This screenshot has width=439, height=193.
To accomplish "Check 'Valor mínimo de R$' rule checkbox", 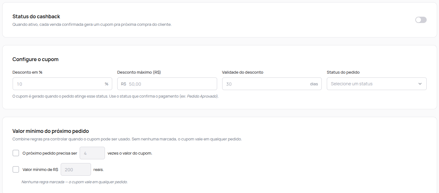I will click(x=16, y=169).
